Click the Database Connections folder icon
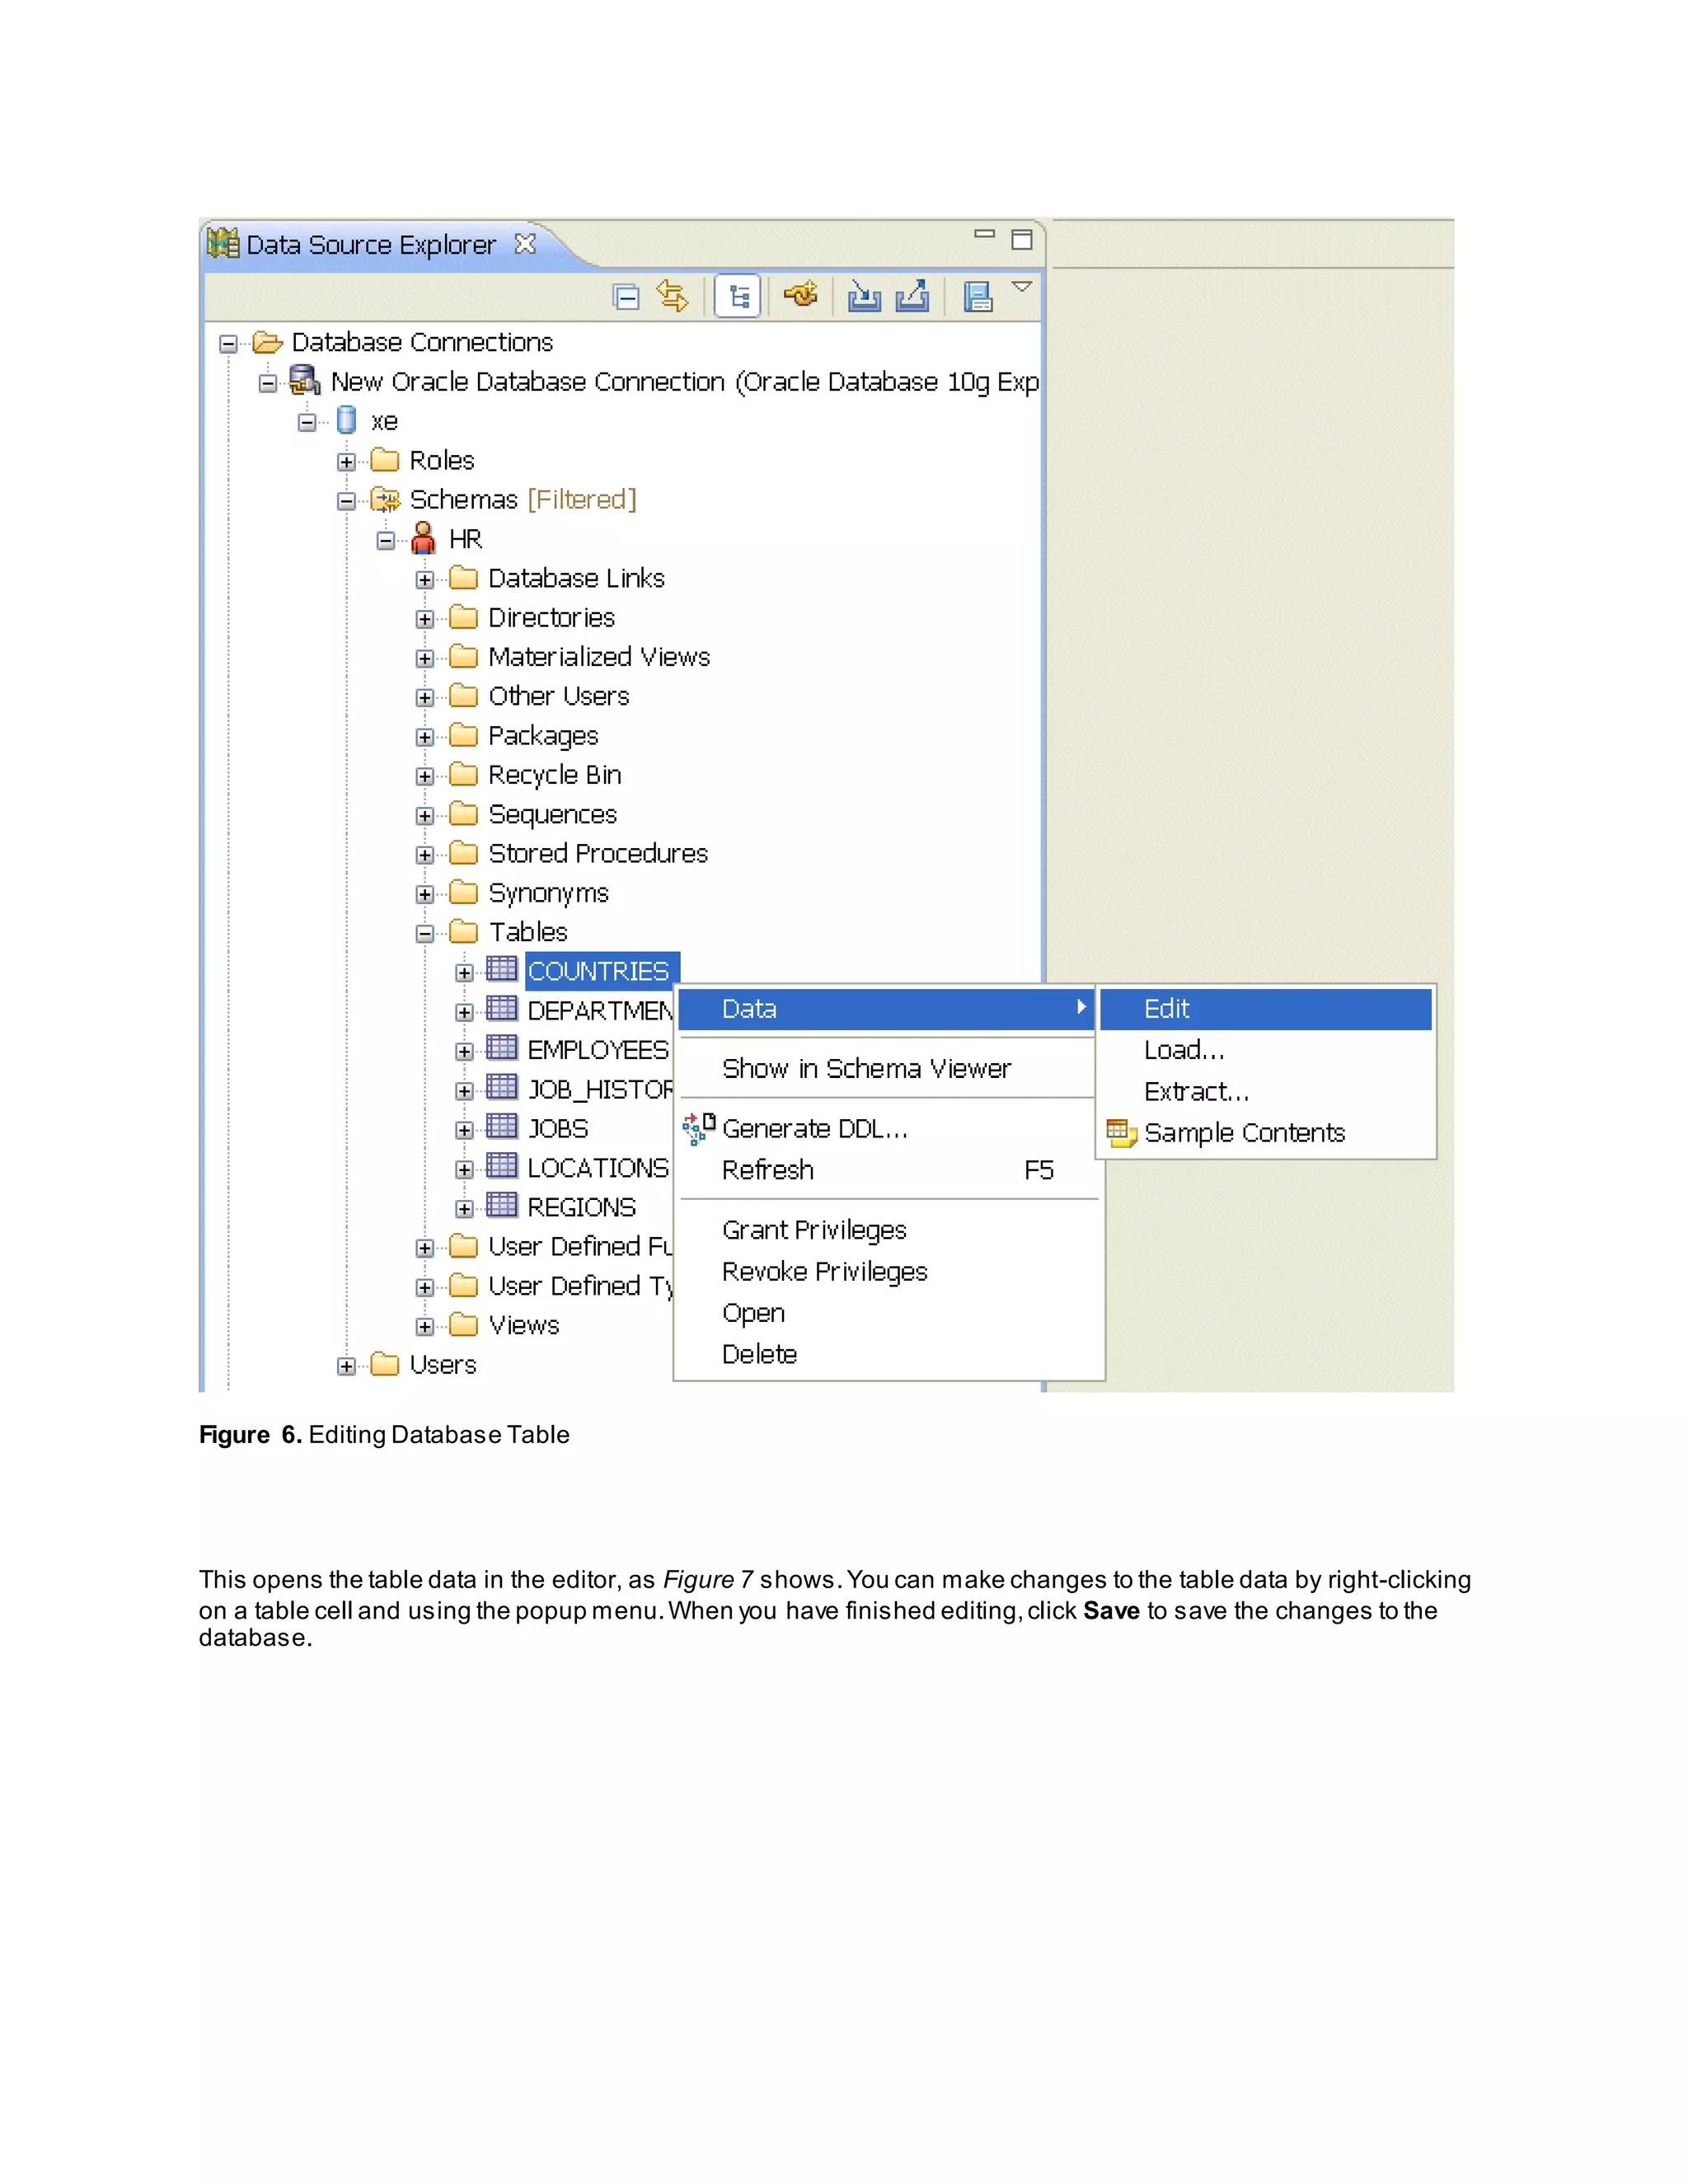The width and height of the screenshot is (1688, 2184). pyautogui.click(x=267, y=342)
